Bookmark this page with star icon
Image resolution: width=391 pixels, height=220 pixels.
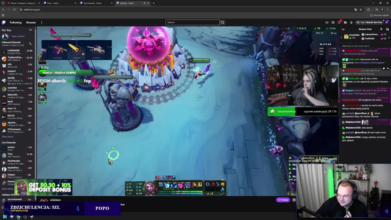pos(361,9)
